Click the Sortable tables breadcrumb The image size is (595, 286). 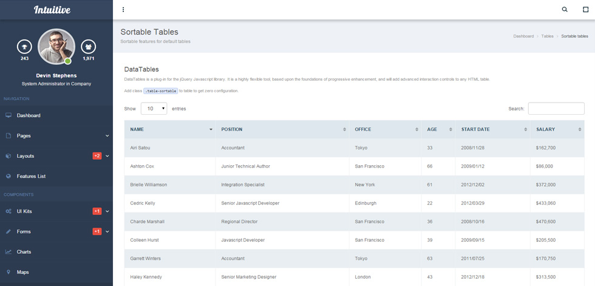[x=574, y=36]
